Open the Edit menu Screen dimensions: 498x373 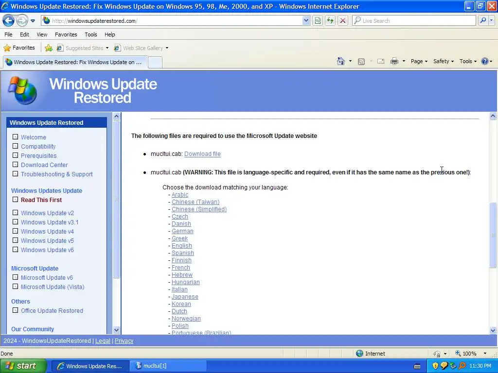pos(24,34)
